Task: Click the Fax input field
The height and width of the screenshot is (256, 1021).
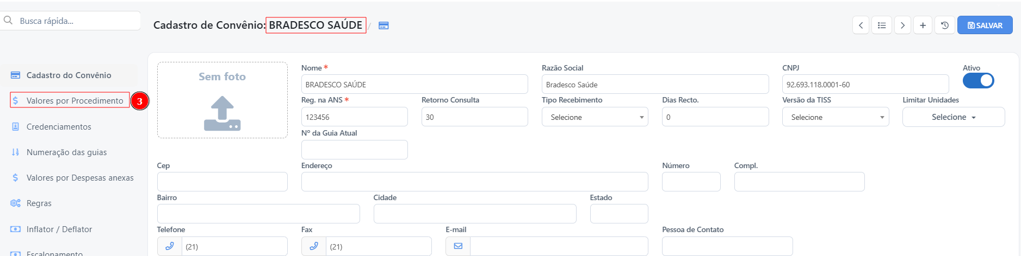Action: (379, 246)
